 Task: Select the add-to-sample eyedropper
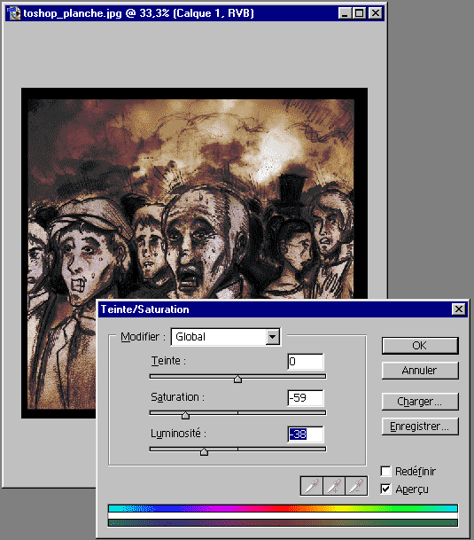[334, 486]
